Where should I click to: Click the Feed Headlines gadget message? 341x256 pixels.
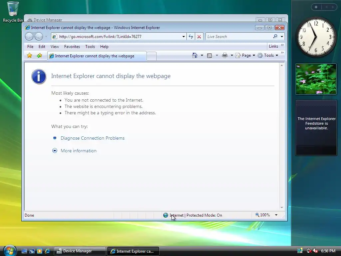coord(316,123)
